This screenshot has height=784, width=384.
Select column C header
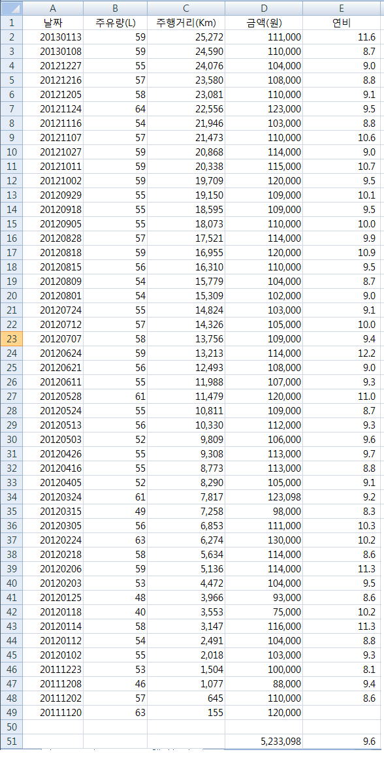(x=186, y=8)
